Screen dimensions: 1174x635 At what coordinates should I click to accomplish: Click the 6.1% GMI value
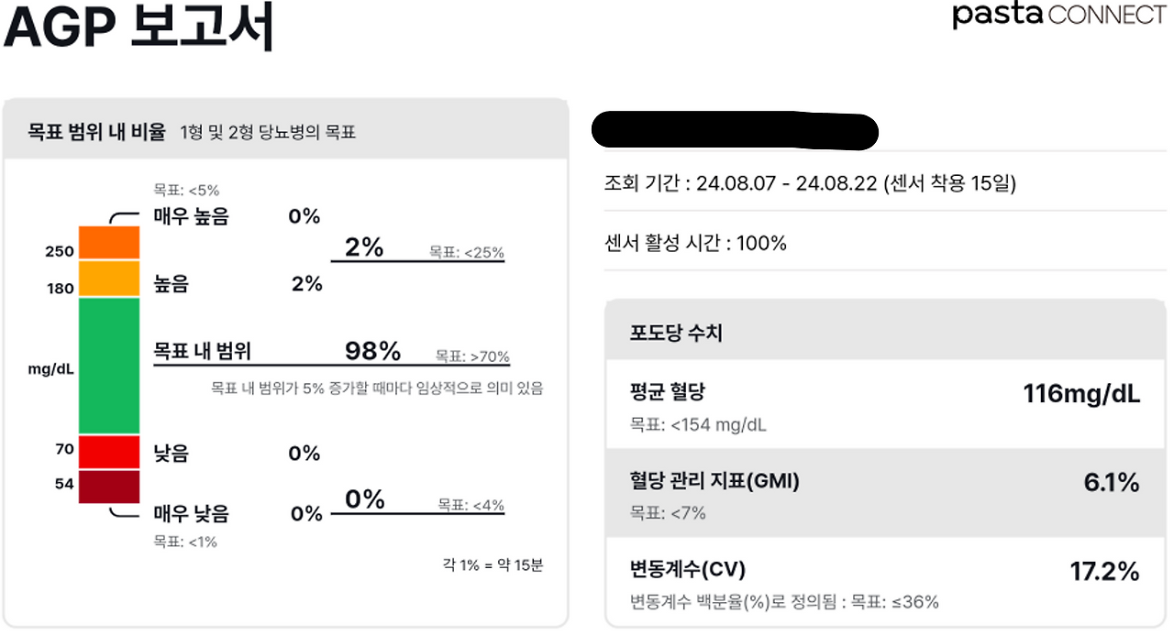pyautogui.click(x=1111, y=483)
